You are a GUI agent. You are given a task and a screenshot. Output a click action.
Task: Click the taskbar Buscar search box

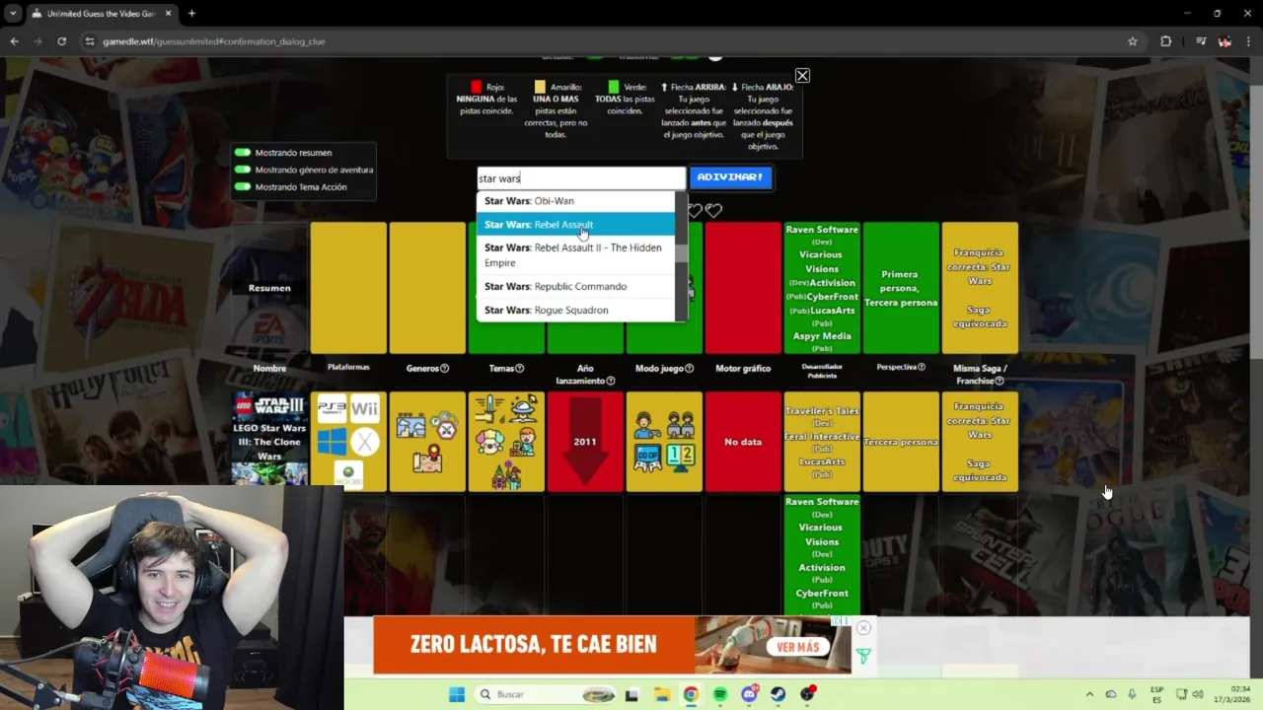545,694
